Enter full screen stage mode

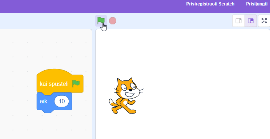[x=264, y=21]
